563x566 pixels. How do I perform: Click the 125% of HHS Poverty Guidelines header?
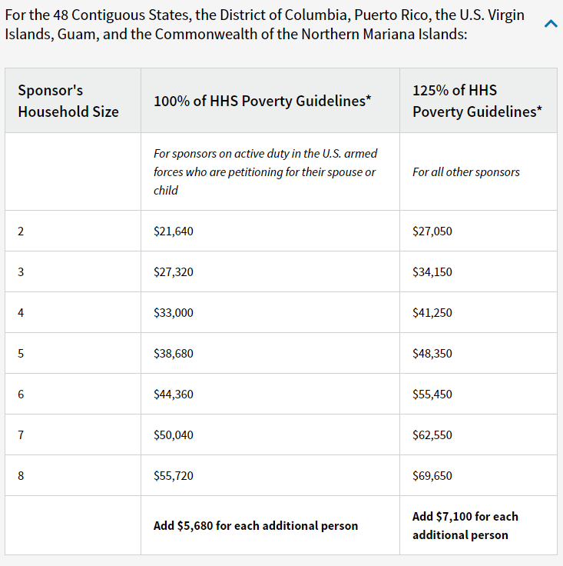pyautogui.click(x=477, y=101)
